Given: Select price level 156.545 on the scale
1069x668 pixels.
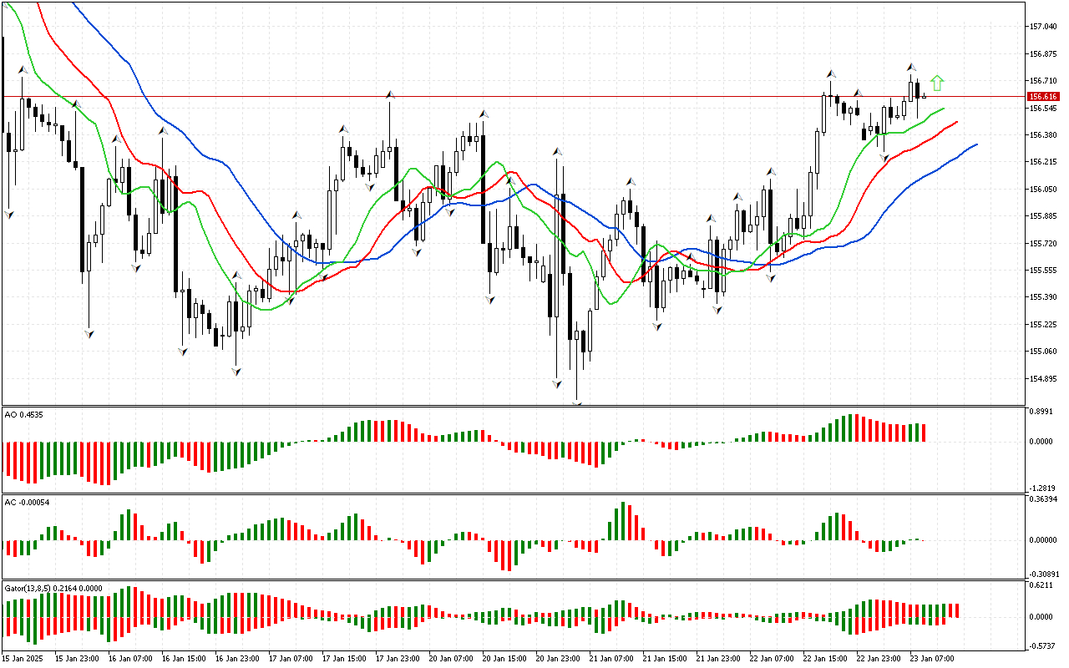Looking at the screenshot, I should (x=1044, y=108).
